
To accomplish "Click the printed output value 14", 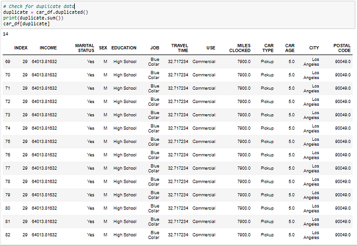I will tap(6, 34).
